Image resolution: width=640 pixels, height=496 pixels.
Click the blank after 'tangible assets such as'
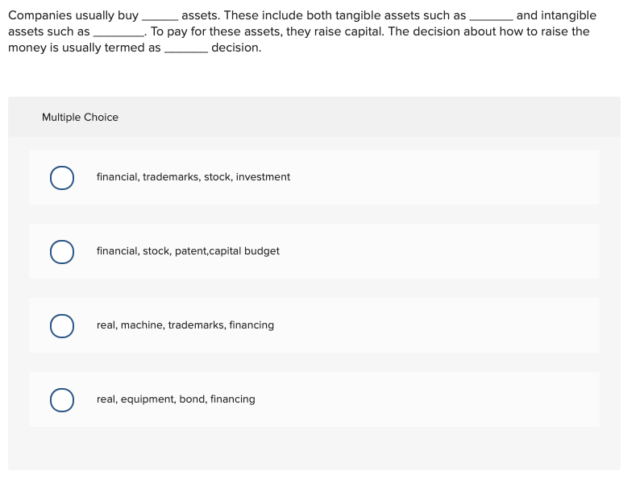(491, 17)
